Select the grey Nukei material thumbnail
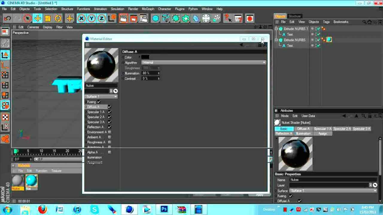The height and width of the screenshot is (215, 383). click(18, 181)
